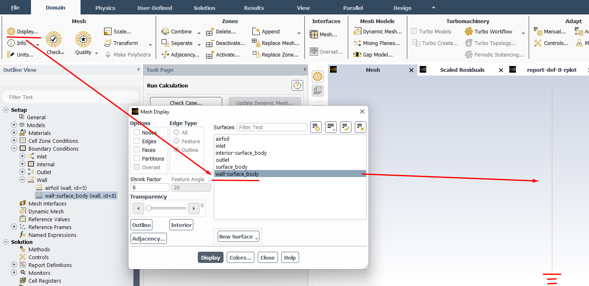
Task: Open the mesh Quality tool
Action: pyautogui.click(x=83, y=40)
